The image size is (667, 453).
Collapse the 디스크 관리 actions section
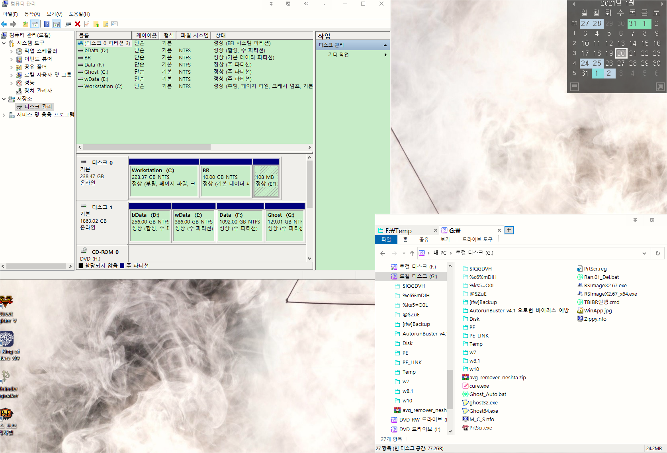point(385,45)
